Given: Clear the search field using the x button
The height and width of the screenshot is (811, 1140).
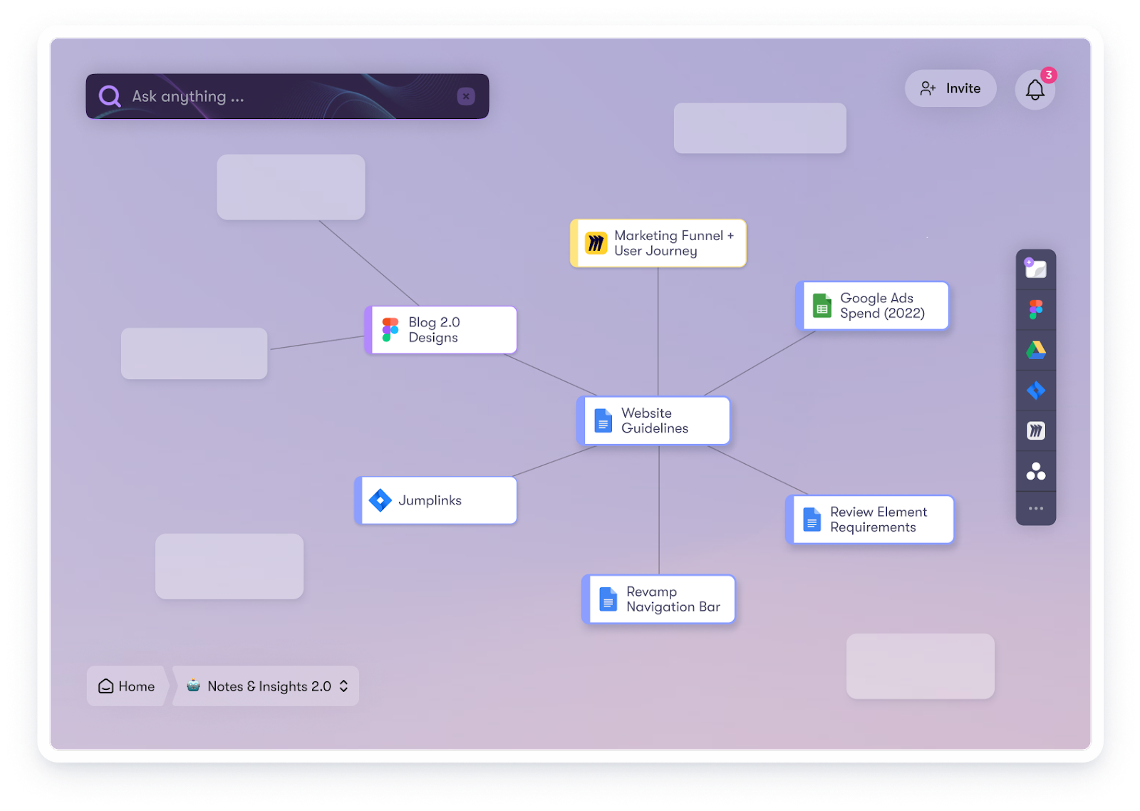Looking at the screenshot, I should [x=465, y=95].
